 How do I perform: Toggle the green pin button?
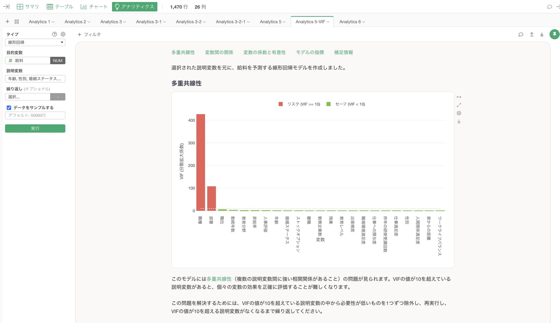pyautogui.click(x=554, y=34)
